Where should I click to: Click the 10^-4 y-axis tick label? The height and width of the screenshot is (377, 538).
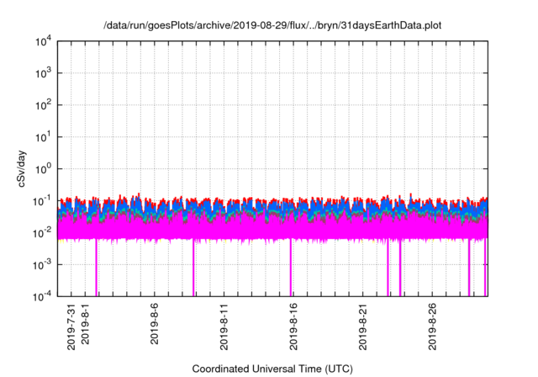tap(42, 296)
